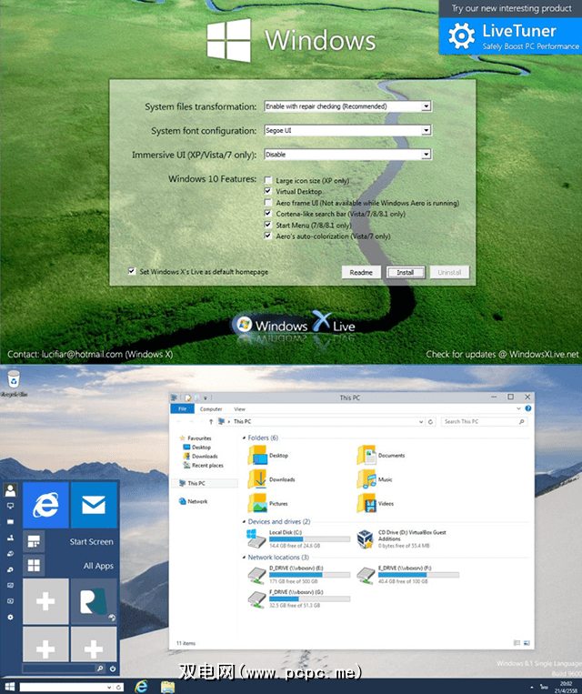Screen dimensions: 582x694
Task: Open the Pictures folder in This PC
Action: point(267,503)
